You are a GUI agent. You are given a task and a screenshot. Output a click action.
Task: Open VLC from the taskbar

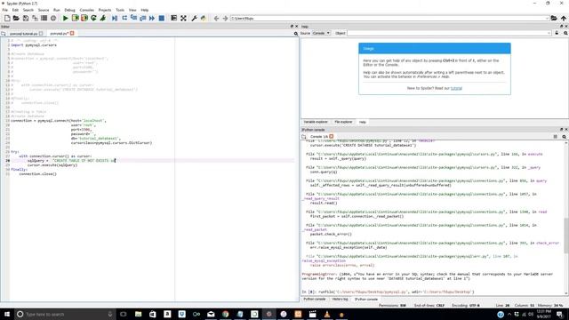point(327,314)
